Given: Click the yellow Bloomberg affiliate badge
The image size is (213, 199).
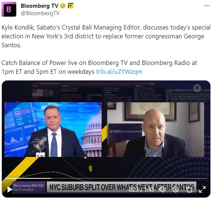Looking at the screenshot, I should click(71, 6).
